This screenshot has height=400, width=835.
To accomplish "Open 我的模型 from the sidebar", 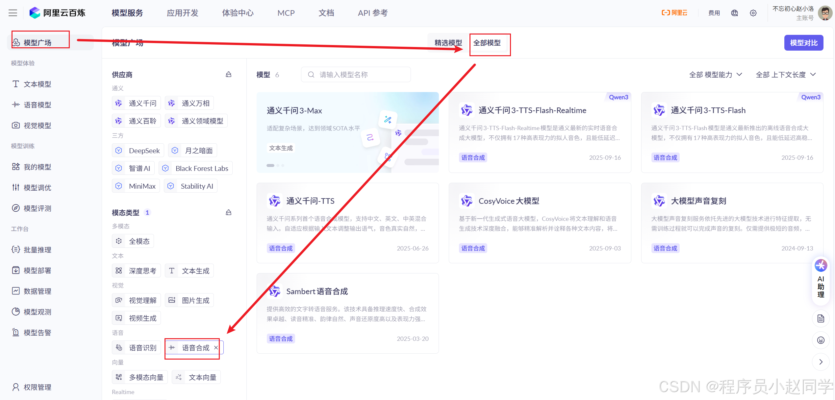I will coord(38,167).
